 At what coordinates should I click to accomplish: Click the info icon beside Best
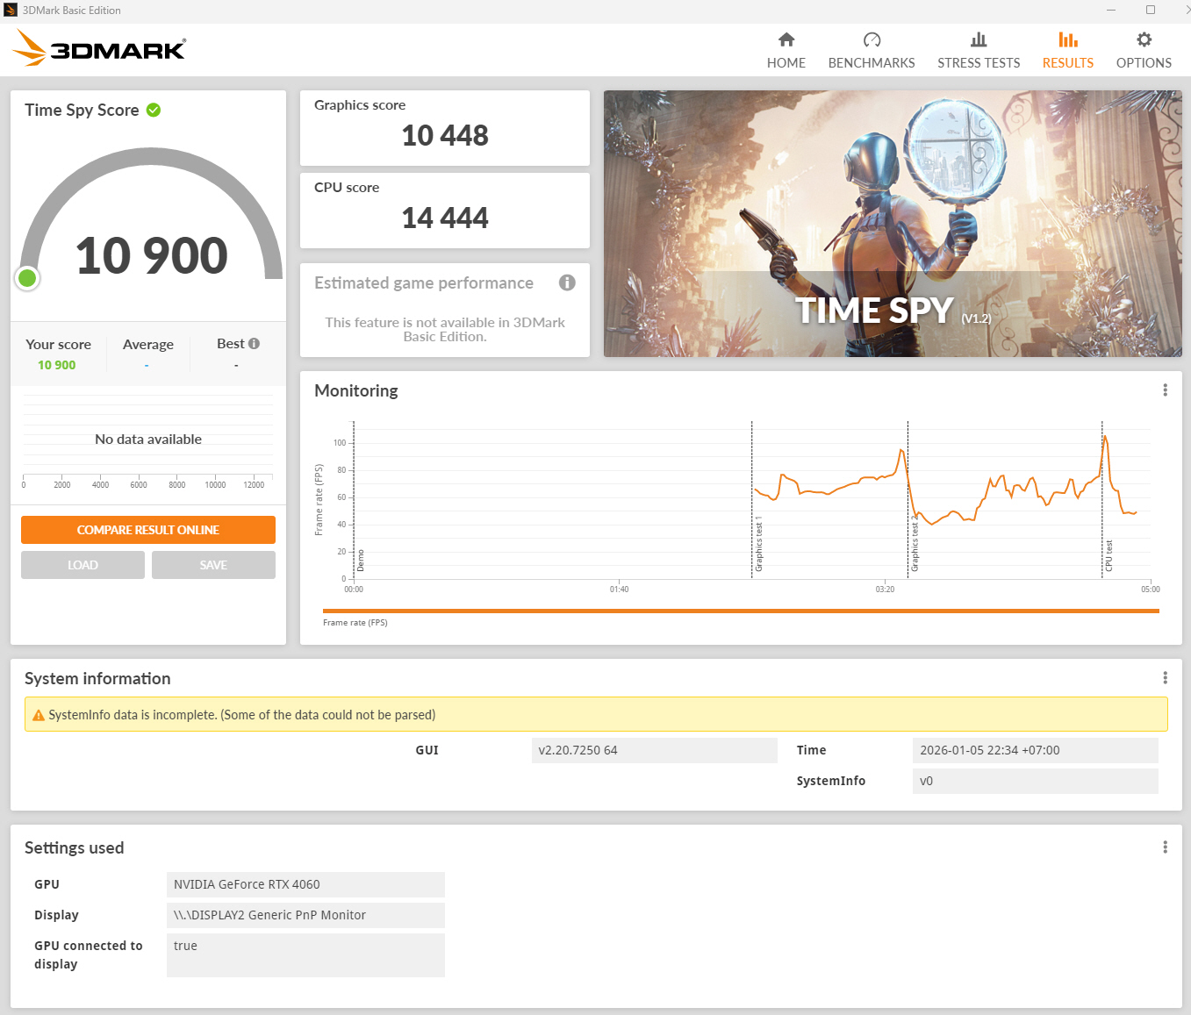tap(254, 344)
